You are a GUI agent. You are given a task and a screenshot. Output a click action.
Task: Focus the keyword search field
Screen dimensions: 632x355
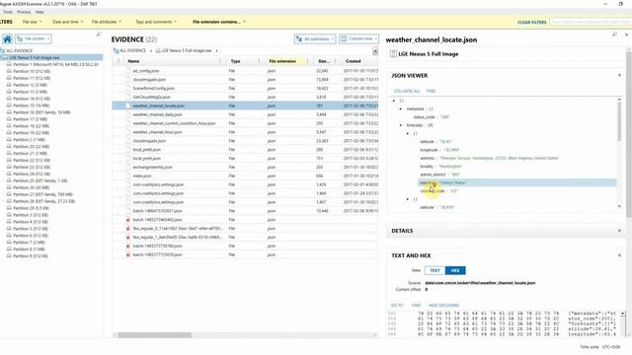591,22
